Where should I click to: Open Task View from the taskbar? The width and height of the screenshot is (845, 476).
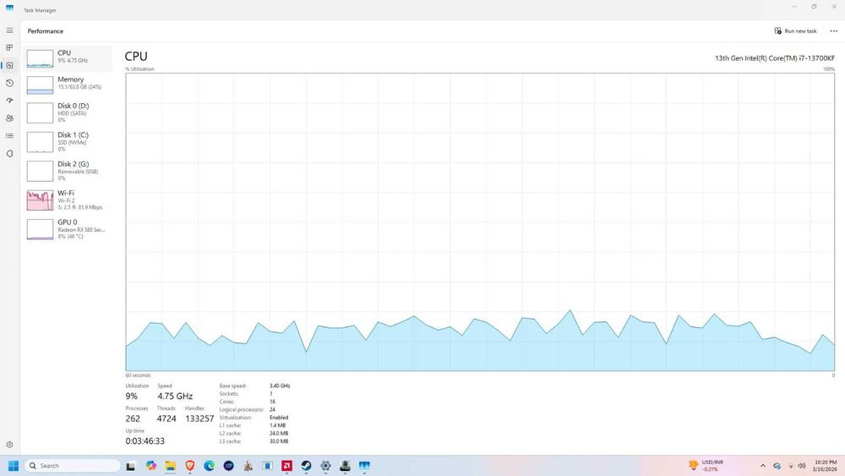[x=130, y=467]
